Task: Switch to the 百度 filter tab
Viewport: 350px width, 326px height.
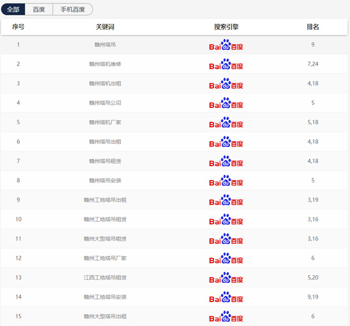Action: (x=39, y=9)
